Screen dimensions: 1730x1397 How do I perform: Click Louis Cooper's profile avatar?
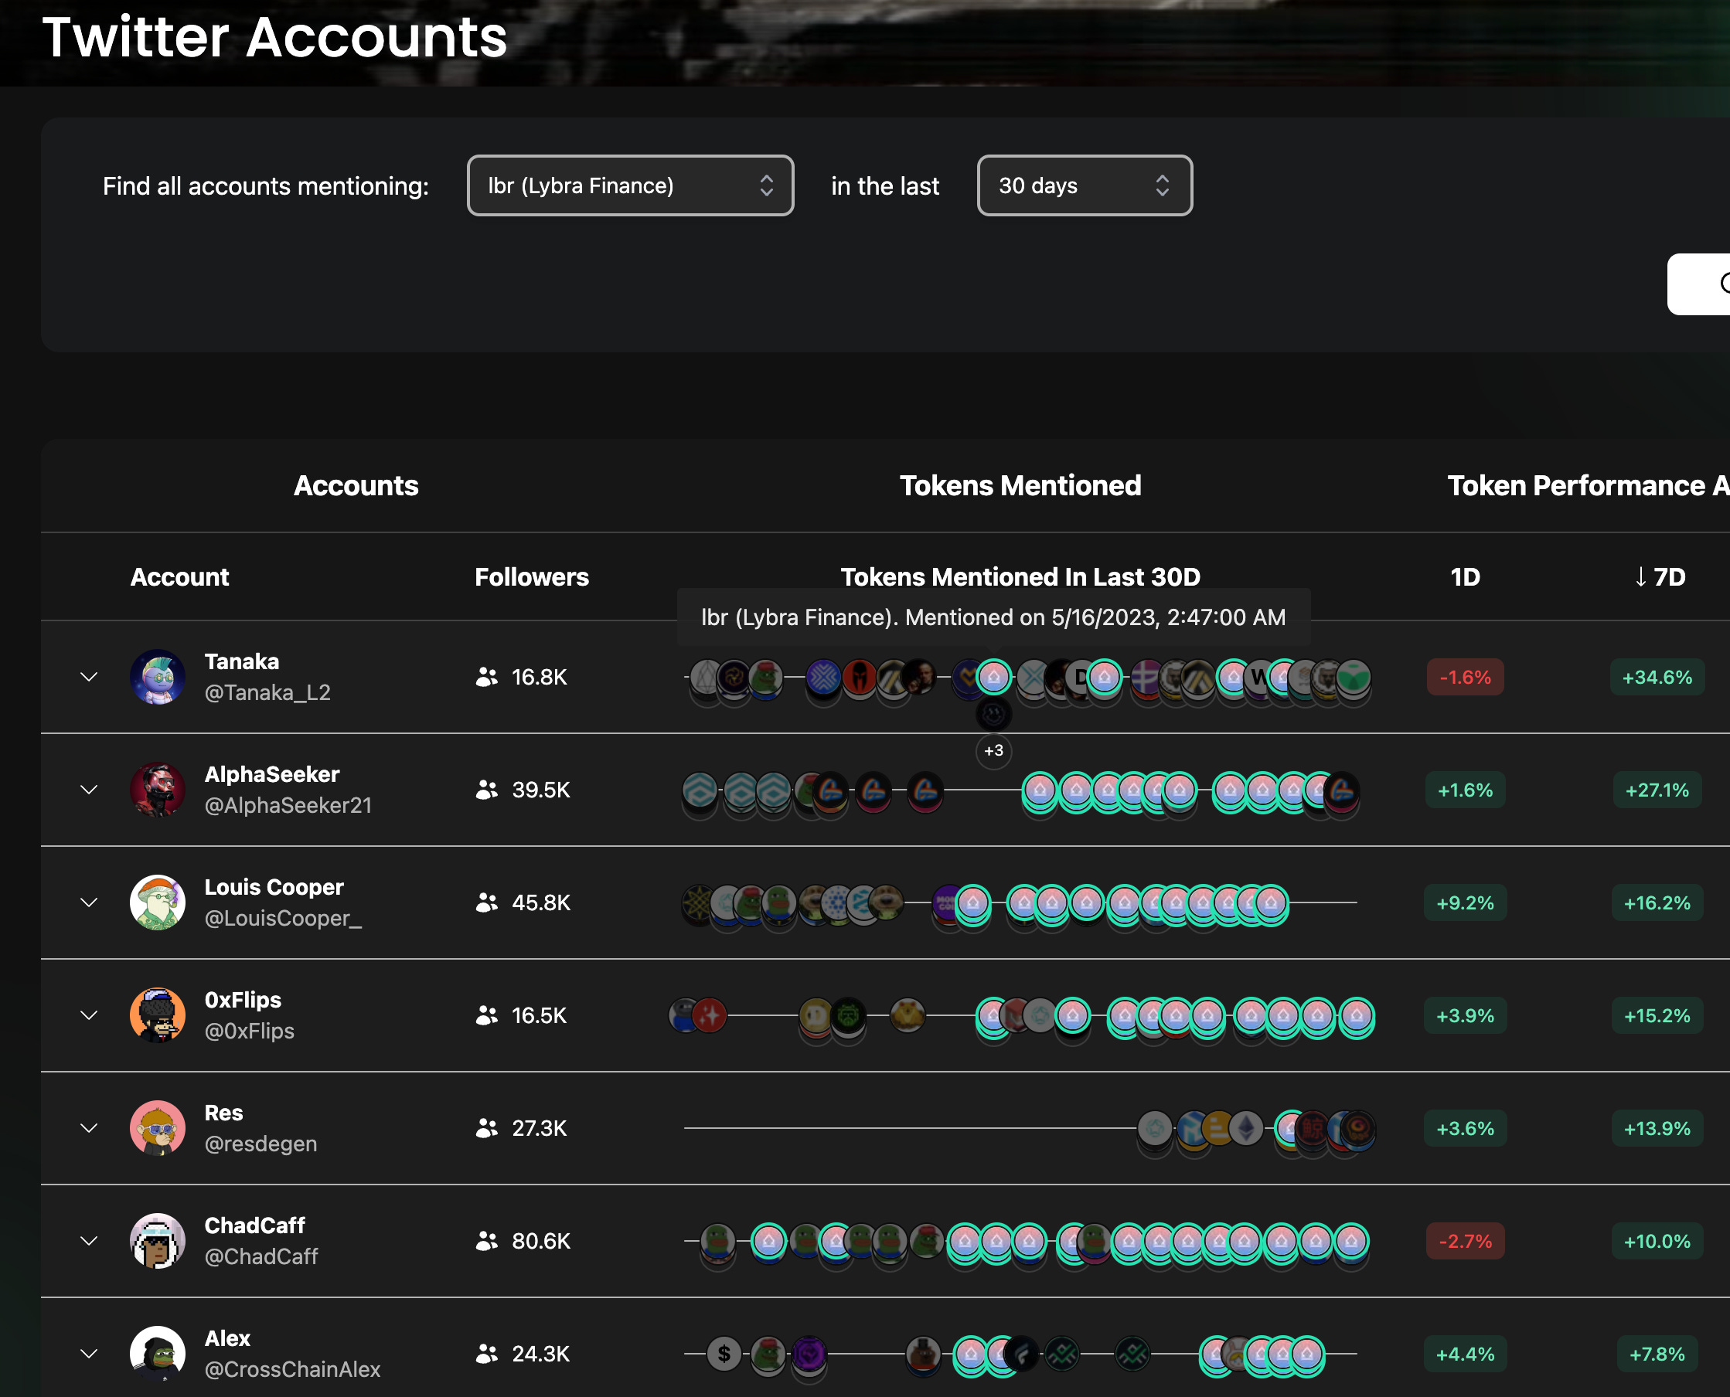[158, 902]
